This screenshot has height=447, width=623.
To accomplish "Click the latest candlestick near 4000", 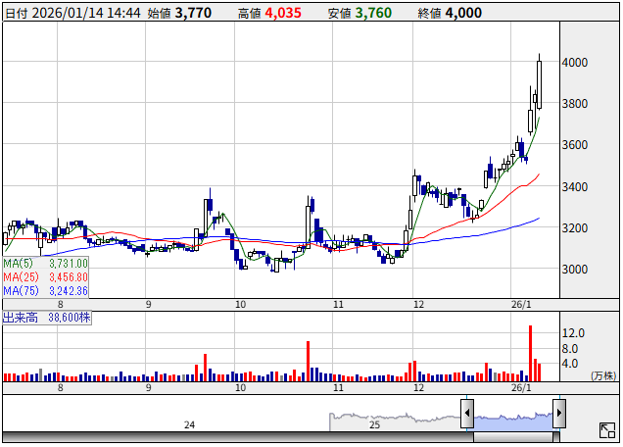I will coord(540,83).
